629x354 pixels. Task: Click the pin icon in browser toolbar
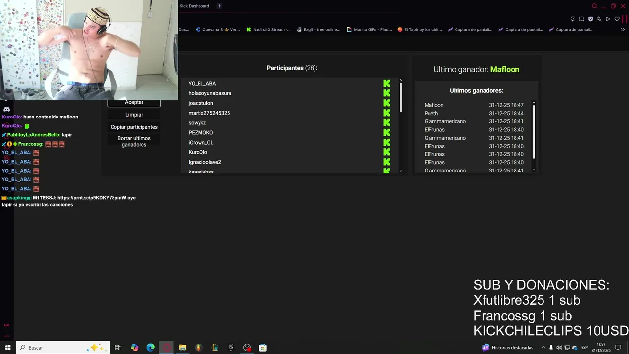pyautogui.click(x=572, y=19)
